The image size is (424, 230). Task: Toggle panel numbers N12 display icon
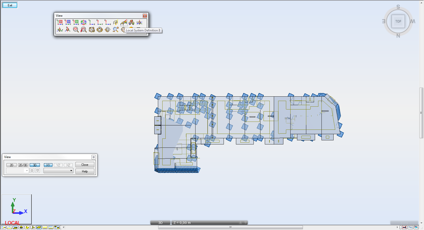[x=15, y=227]
